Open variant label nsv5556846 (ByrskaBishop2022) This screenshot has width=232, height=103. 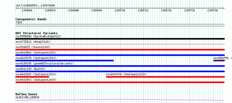(x=38, y=36)
